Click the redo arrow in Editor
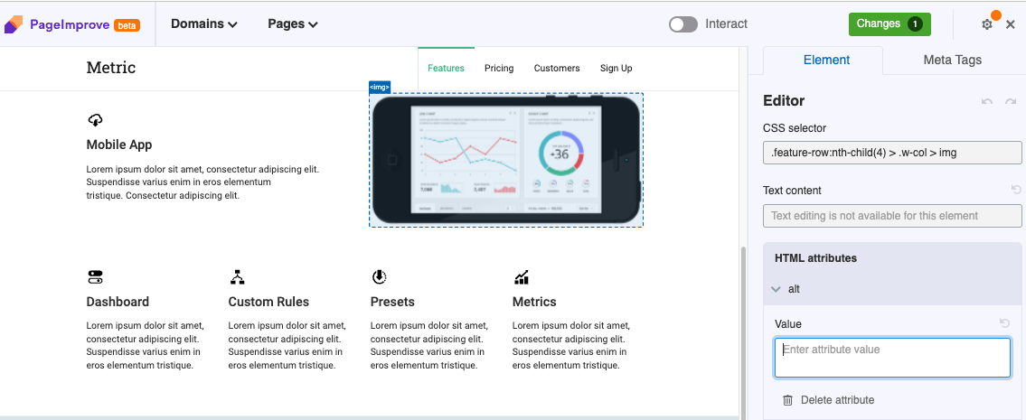 [1011, 102]
